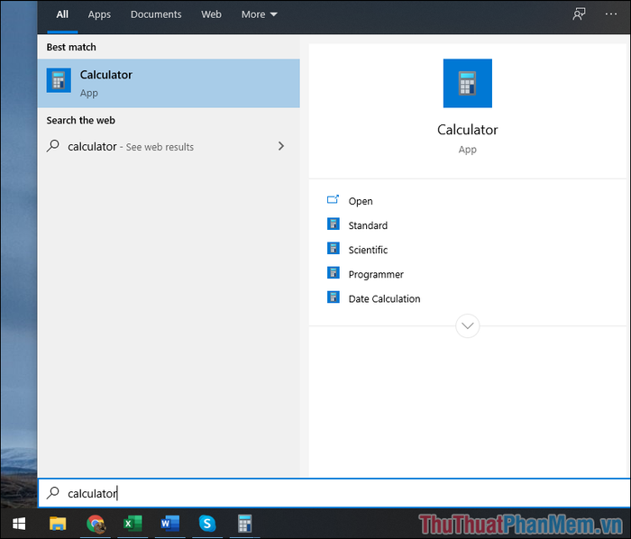Launch File Explorer from the taskbar
This screenshot has width=631, height=539.
pyautogui.click(x=58, y=524)
